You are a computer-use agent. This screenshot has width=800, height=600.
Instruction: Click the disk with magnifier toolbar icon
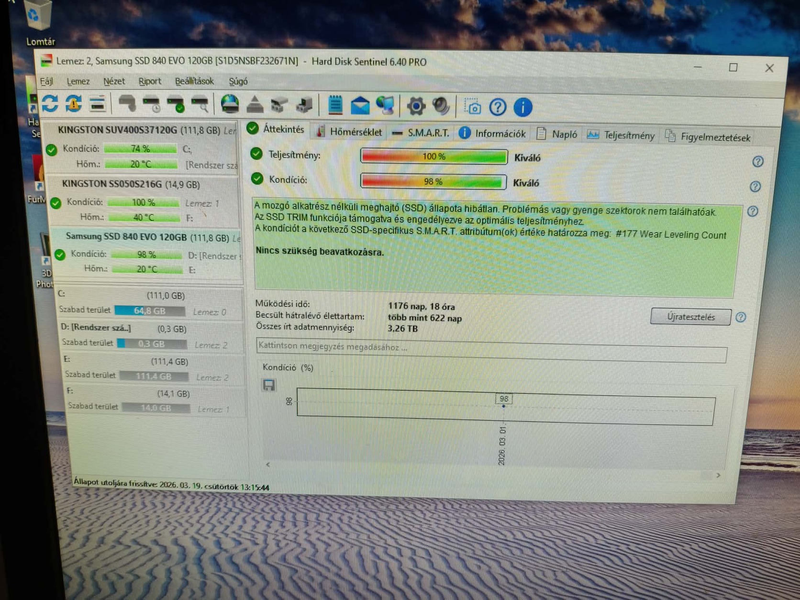point(200,105)
